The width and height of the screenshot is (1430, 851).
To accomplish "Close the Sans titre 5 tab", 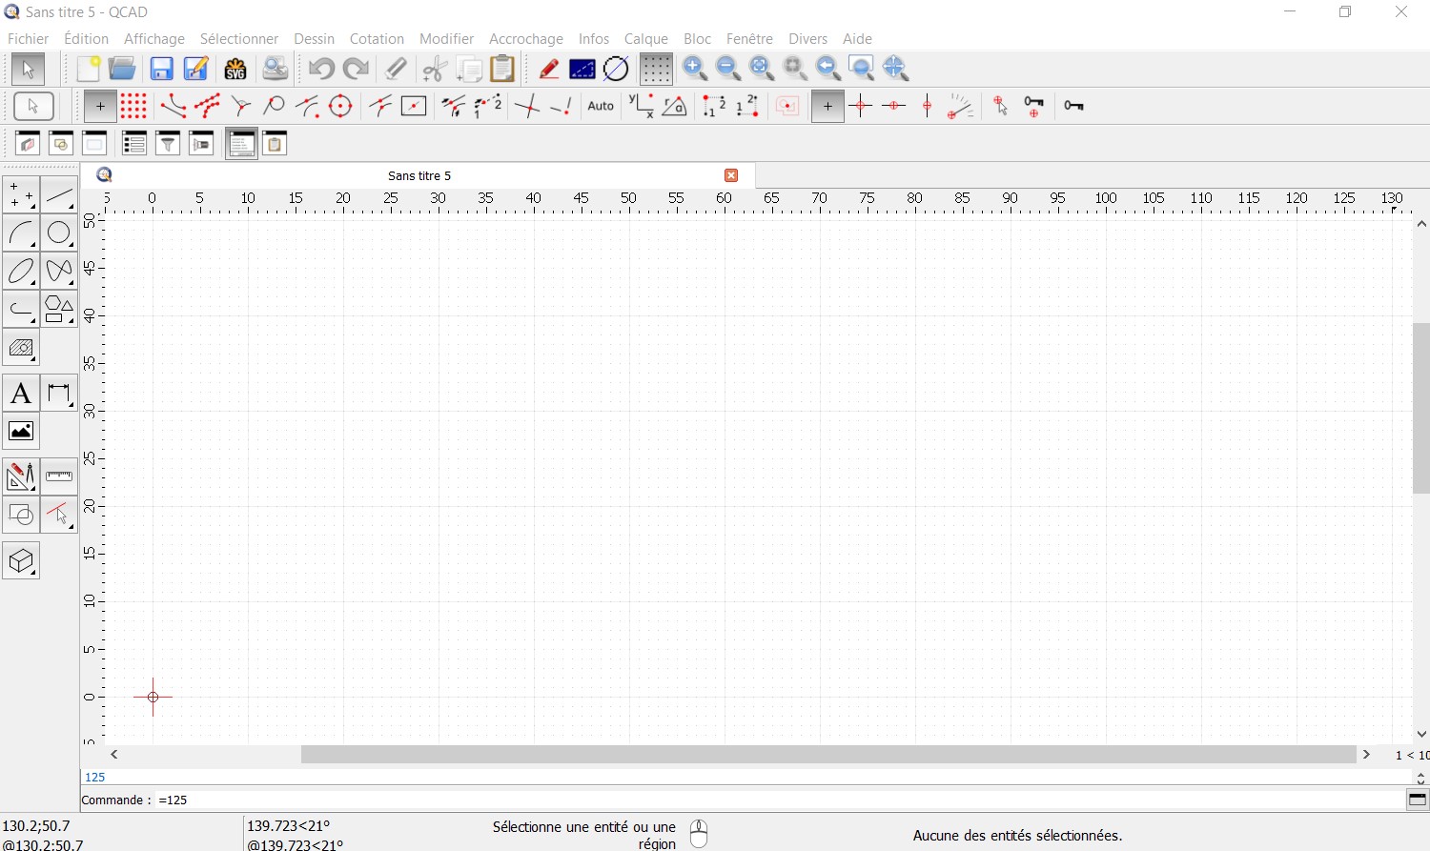I will [731, 175].
